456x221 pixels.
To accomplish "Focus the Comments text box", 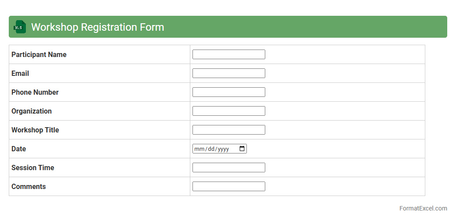I will tap(228, 186).
